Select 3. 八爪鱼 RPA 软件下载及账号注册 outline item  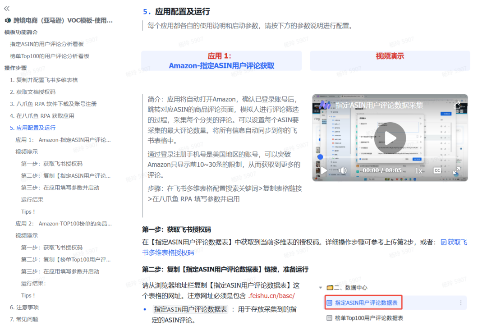(x=53, y=104)
